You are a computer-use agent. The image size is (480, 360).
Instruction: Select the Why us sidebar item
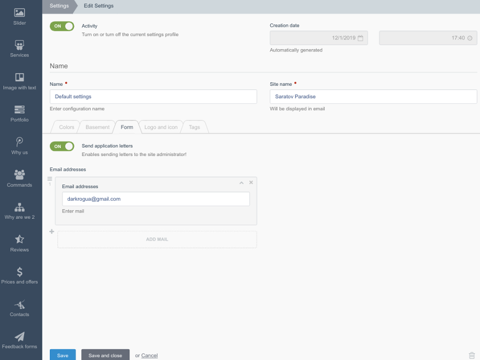point(19,146)
